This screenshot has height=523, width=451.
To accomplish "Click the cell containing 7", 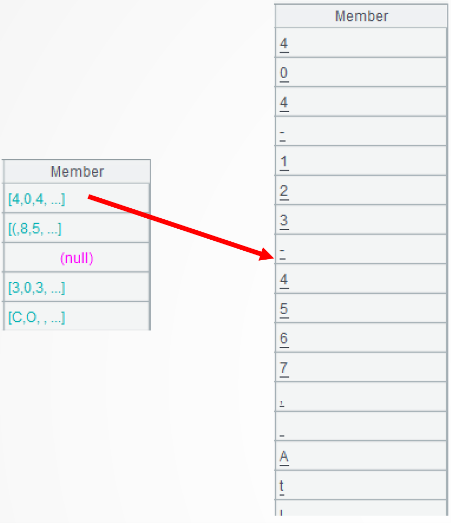I will (284, 367).
